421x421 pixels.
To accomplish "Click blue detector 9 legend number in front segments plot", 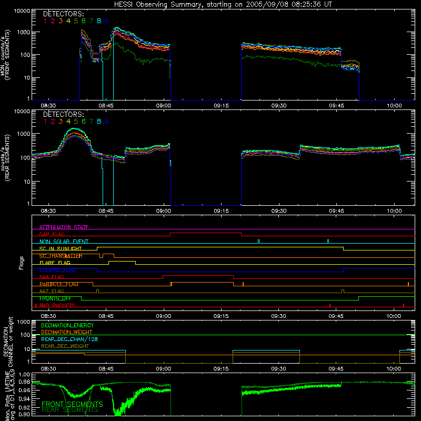I will 107,21.
